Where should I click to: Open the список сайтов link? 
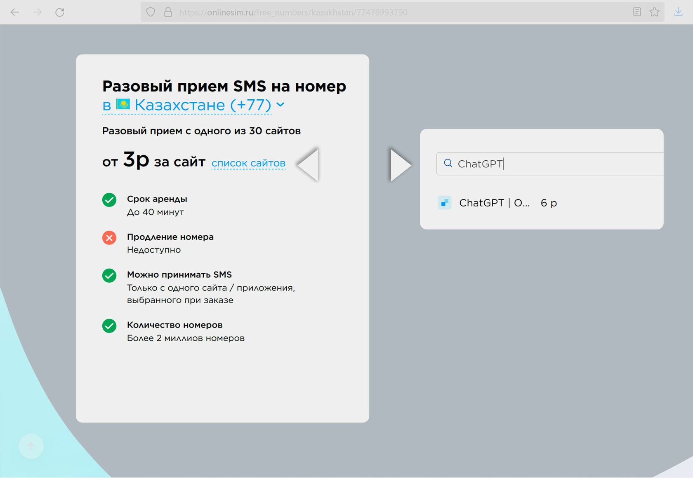248,163
